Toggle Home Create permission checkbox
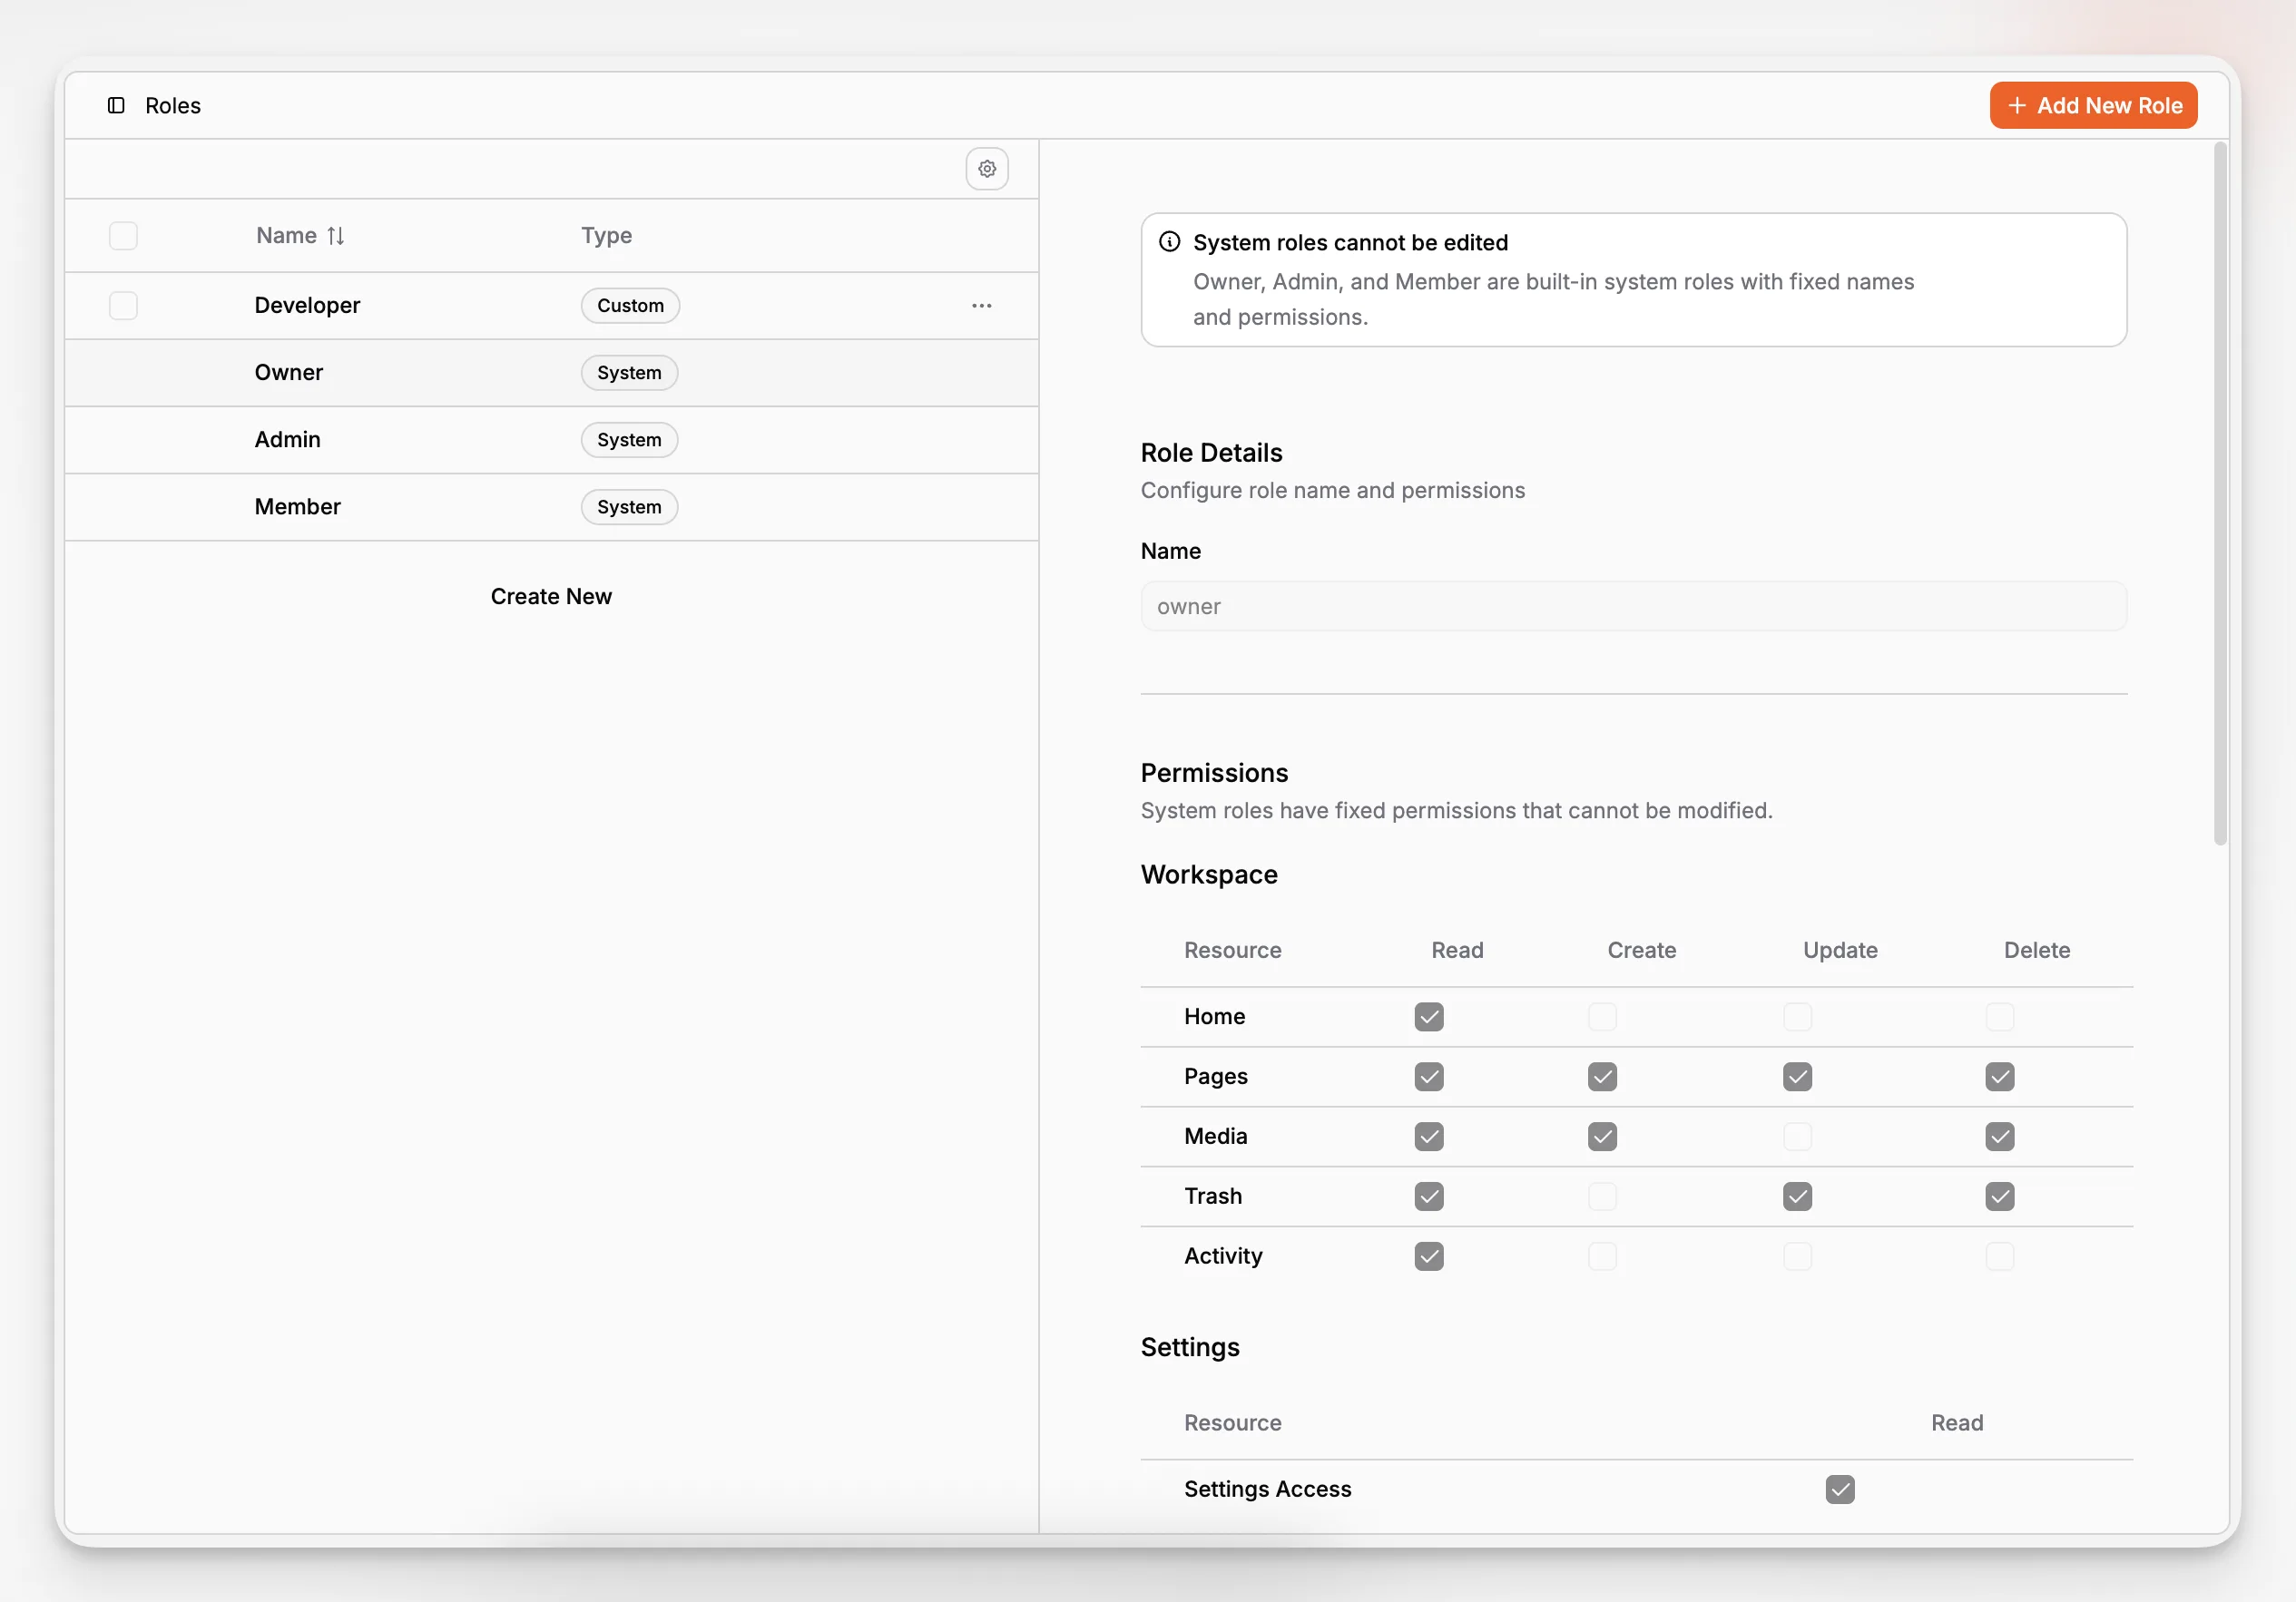 pos(1601,1016)
